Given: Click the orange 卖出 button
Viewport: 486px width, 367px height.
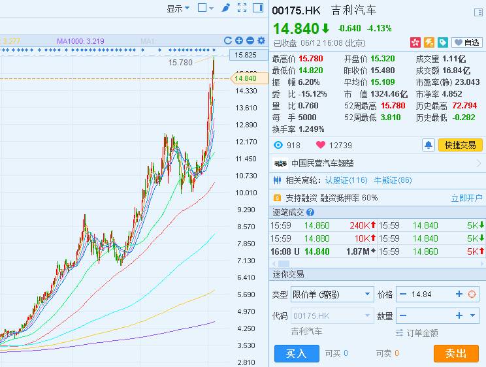Looking at the screenshot, I should coord(456,353).
